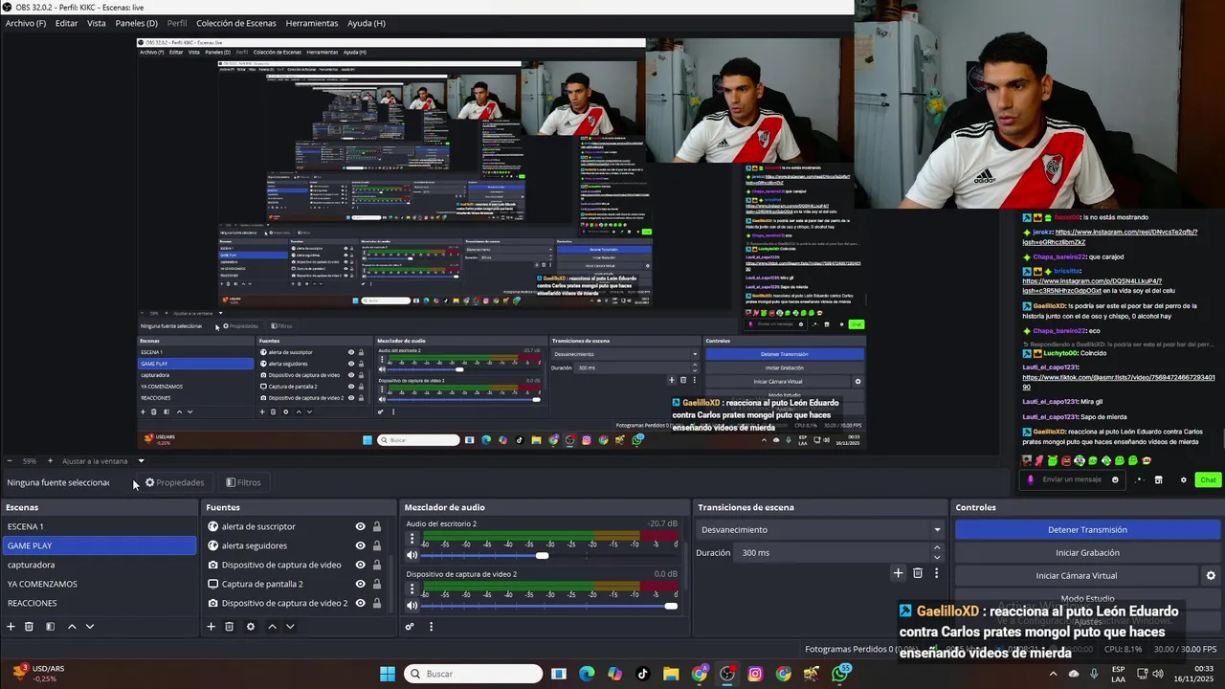
Task: Toggle lock on alerta seguidores
Action: pos(377,545)
